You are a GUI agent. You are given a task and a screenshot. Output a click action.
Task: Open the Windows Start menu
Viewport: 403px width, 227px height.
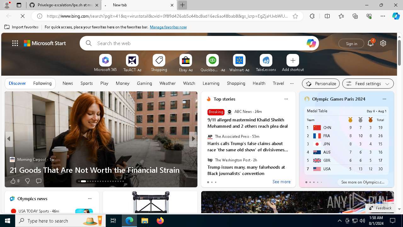(x=8, y=221)
